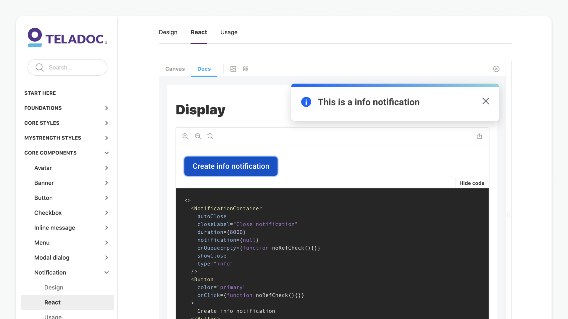Open canvas in new tab share icon
This screenshot has width=568, height=319.
[x=479, y=136]
